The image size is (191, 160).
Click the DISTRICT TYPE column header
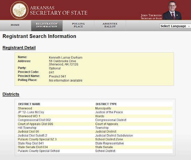pyautogui.click(x=106, y=104)
